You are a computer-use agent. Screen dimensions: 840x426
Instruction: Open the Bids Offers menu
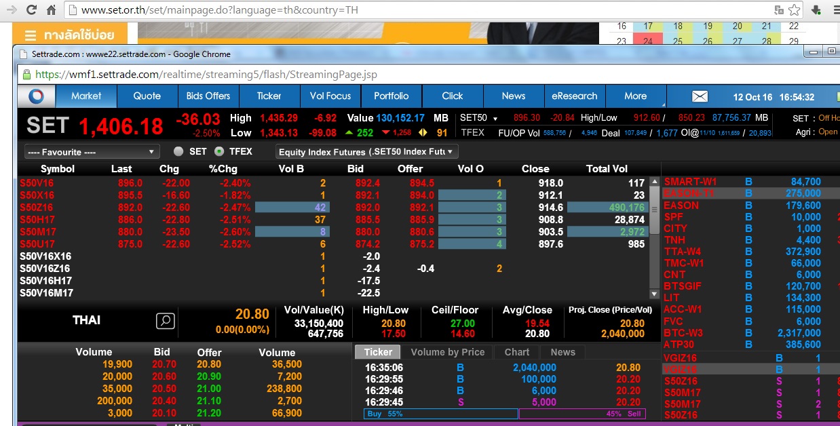(x=208, y=96)
